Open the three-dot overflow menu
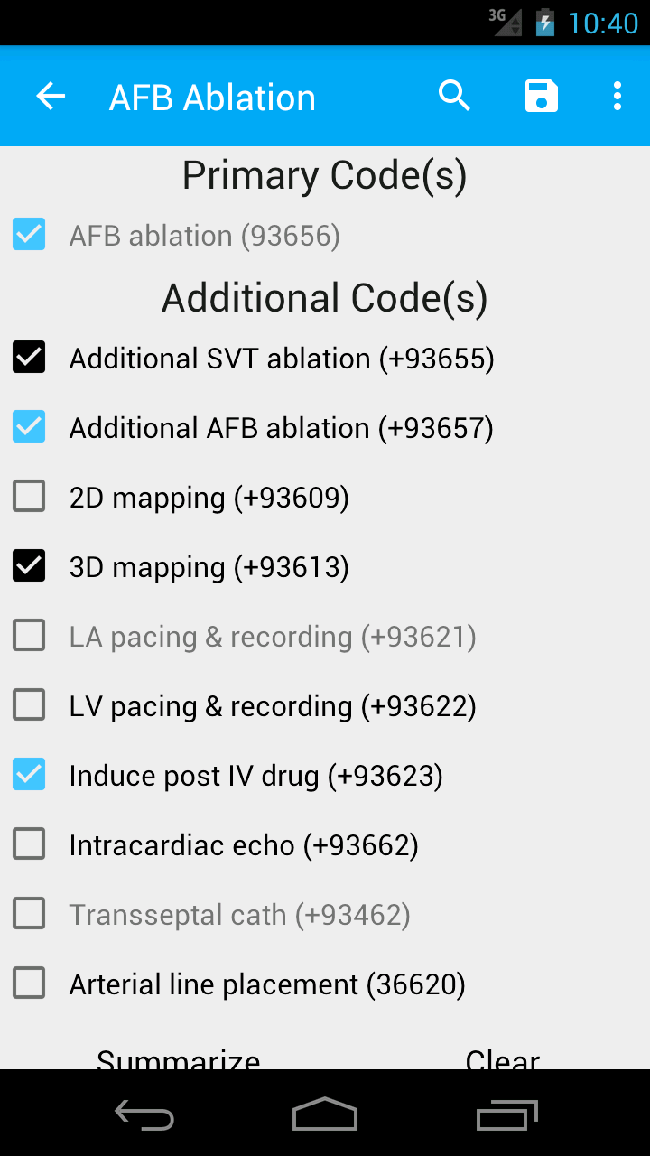Image resolution: width=650 pixels, height=1156 pixels. tap(617, 96)
